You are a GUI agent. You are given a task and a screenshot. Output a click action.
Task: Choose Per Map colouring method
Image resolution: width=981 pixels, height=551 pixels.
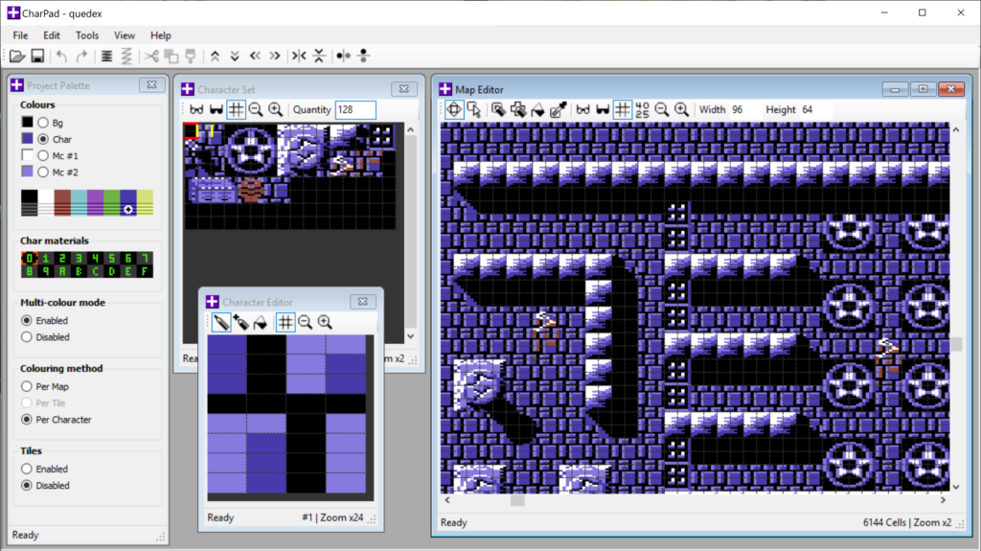tap(26, 386)
